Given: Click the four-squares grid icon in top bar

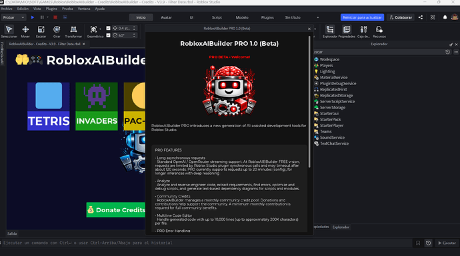Looking at the screenshot, I should tap(433, 17).
